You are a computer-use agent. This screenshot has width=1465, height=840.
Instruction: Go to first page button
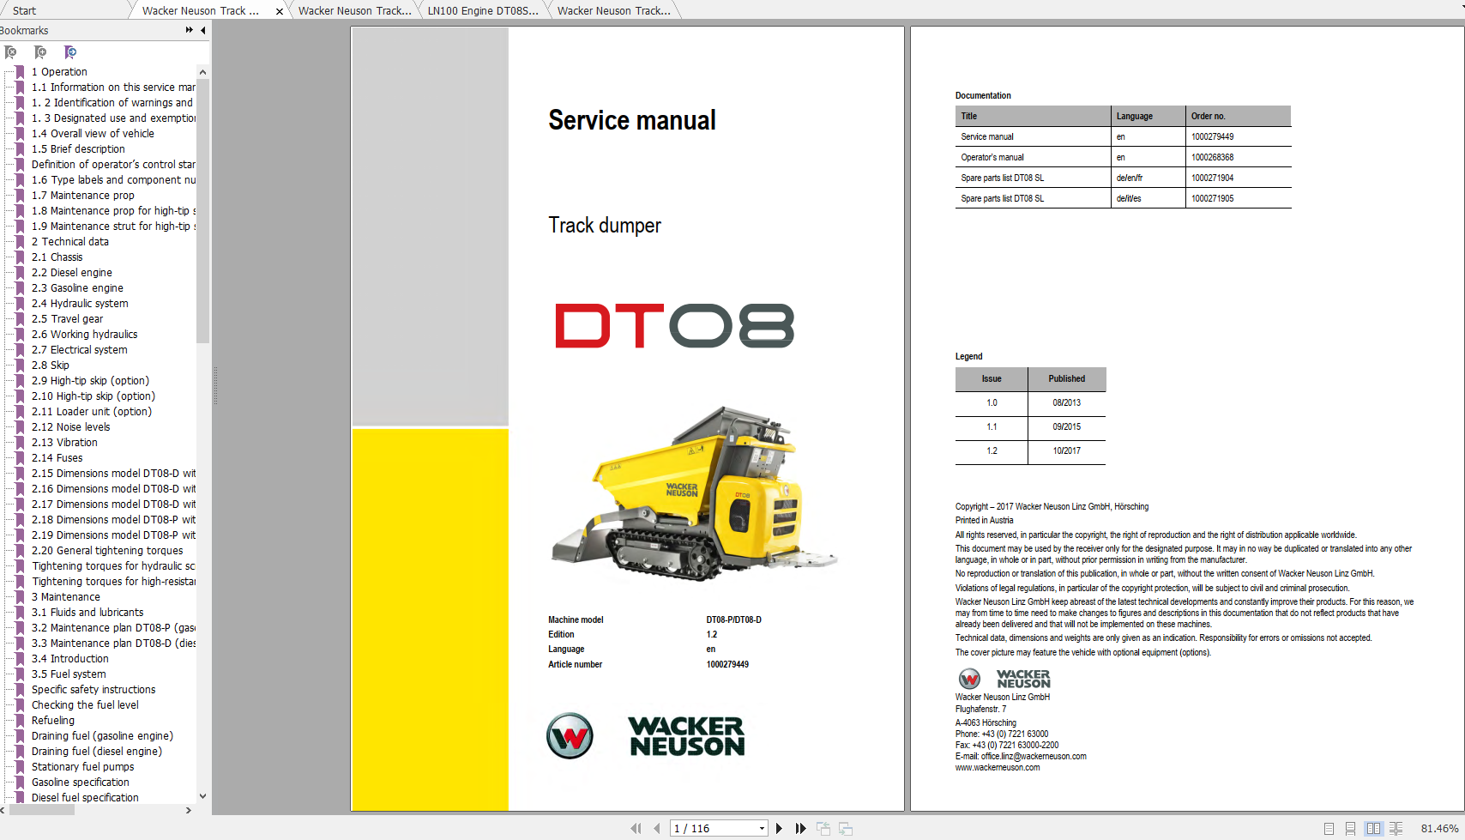point(636,828)
